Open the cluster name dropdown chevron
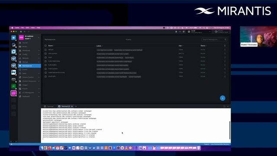This screenshot has width=277, height=156. pyautogui.click(x=39, y=37)
